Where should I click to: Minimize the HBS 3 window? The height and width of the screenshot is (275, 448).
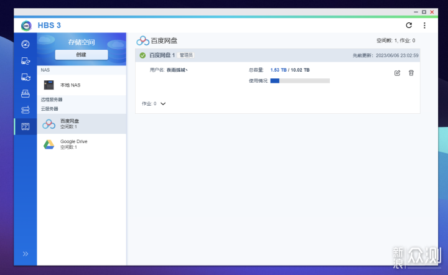416,12
